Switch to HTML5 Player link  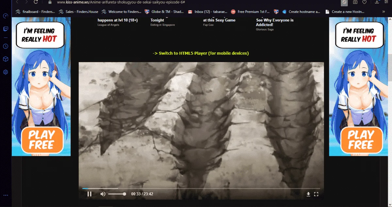pos(201,53)
